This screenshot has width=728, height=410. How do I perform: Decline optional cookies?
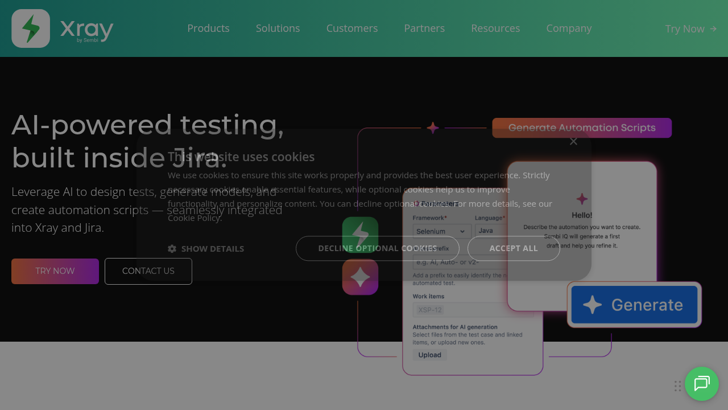[378, 248]
